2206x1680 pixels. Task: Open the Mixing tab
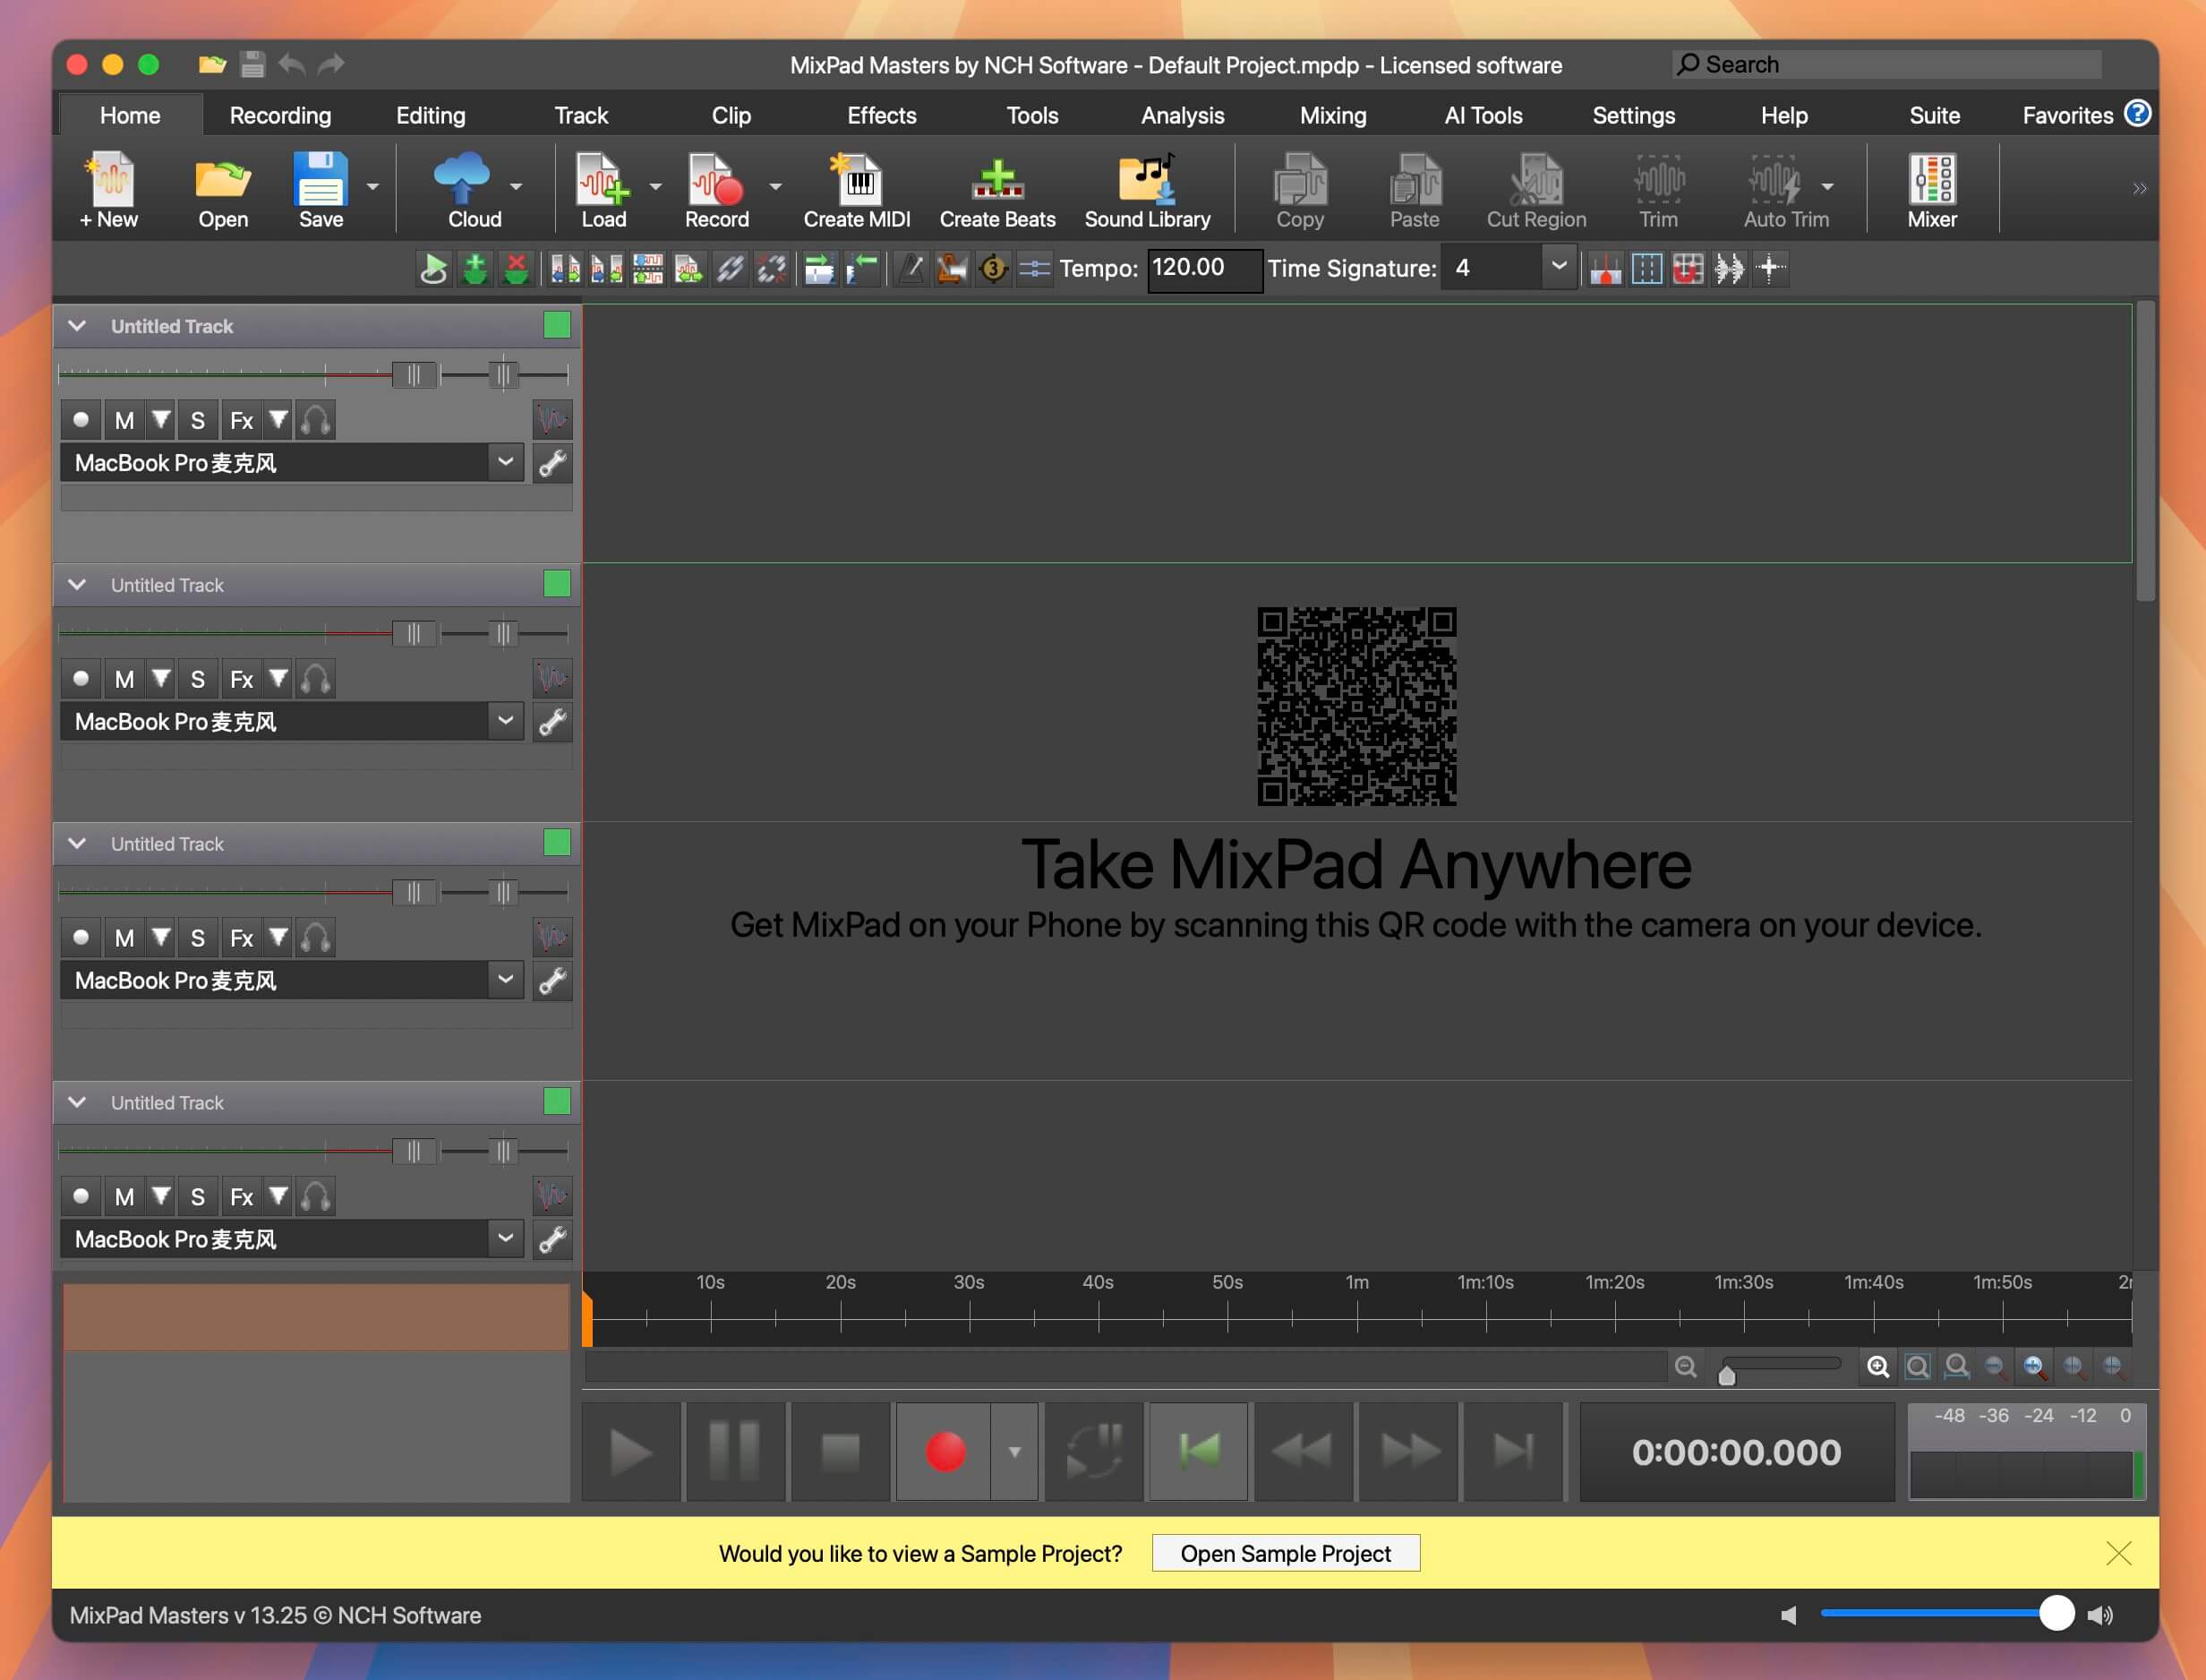(1332, 115)
